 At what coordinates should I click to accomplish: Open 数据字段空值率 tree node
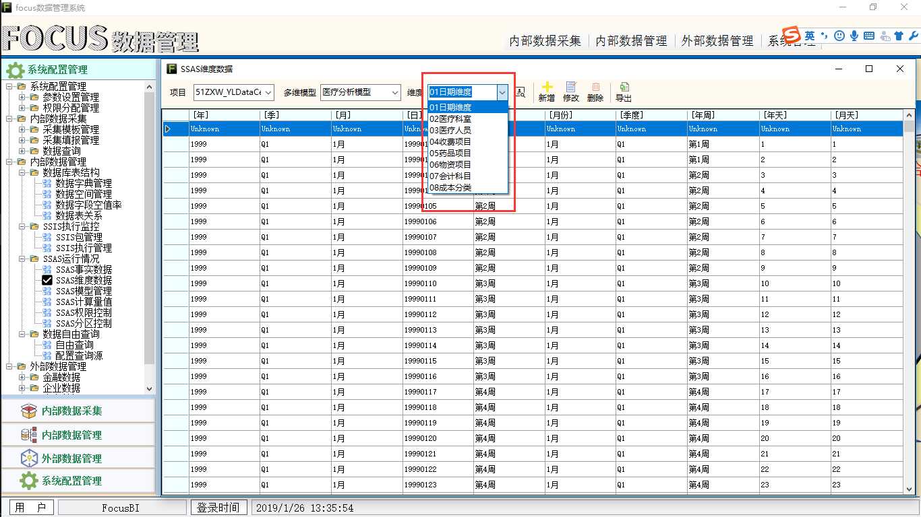88,205
